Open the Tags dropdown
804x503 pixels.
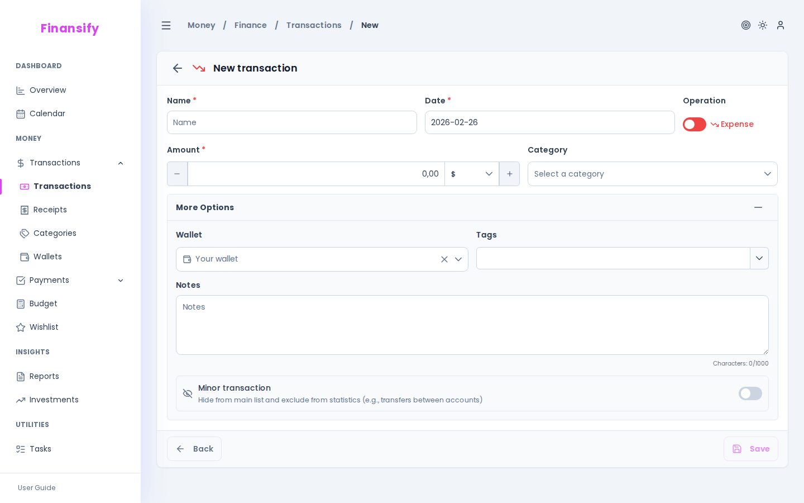coord(759,258)
